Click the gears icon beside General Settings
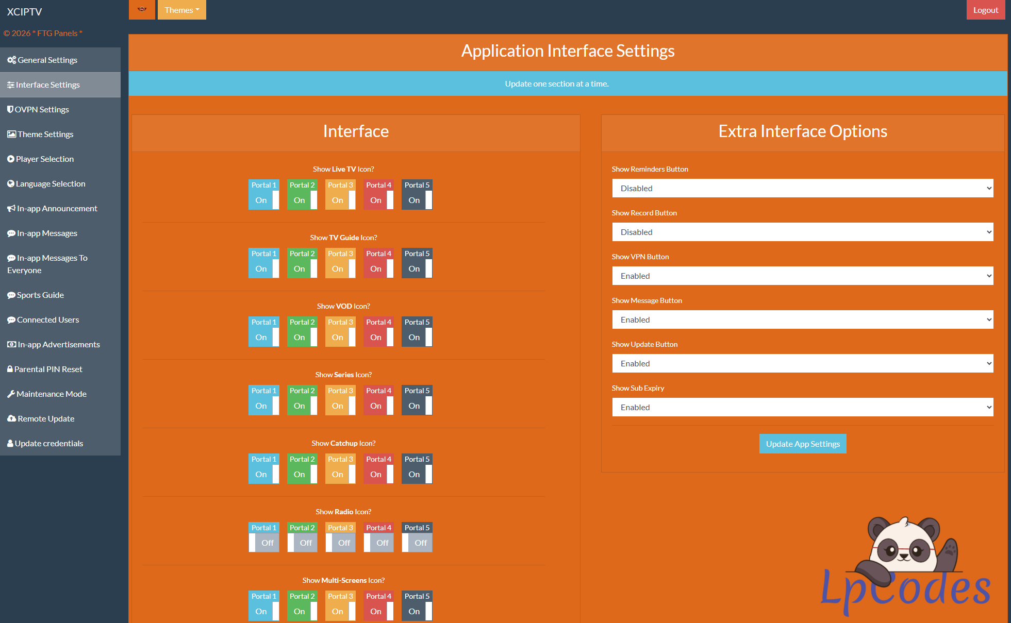 [x=11, y=60]
